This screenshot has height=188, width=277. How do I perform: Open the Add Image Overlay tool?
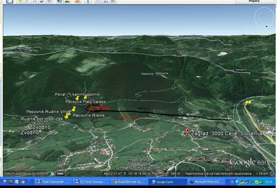[42, 1]
